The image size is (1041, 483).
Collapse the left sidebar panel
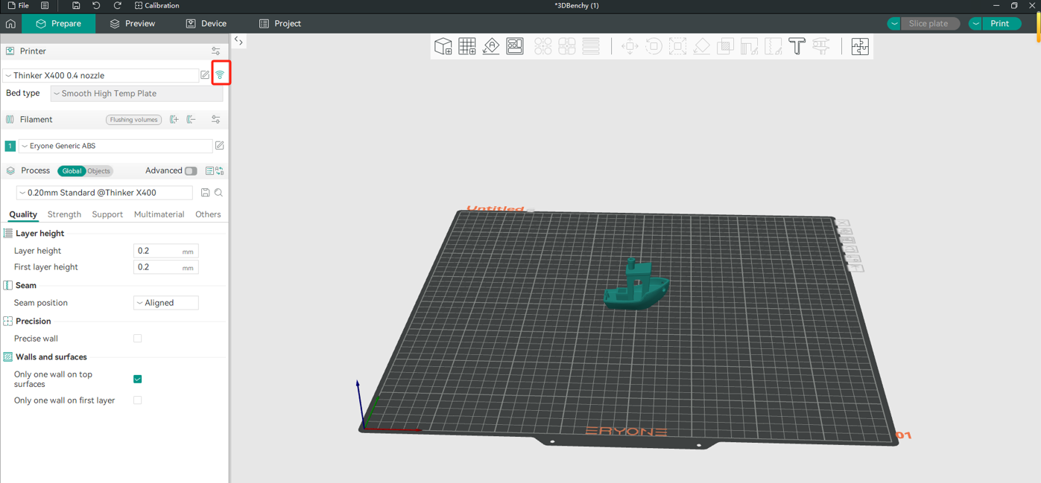pyautogui.click(x=238, y=41)
